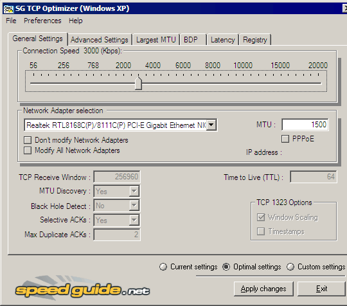Toggle the Window Scaling checkbox
Screen dimensions: 347x306
tap(261, 217)
